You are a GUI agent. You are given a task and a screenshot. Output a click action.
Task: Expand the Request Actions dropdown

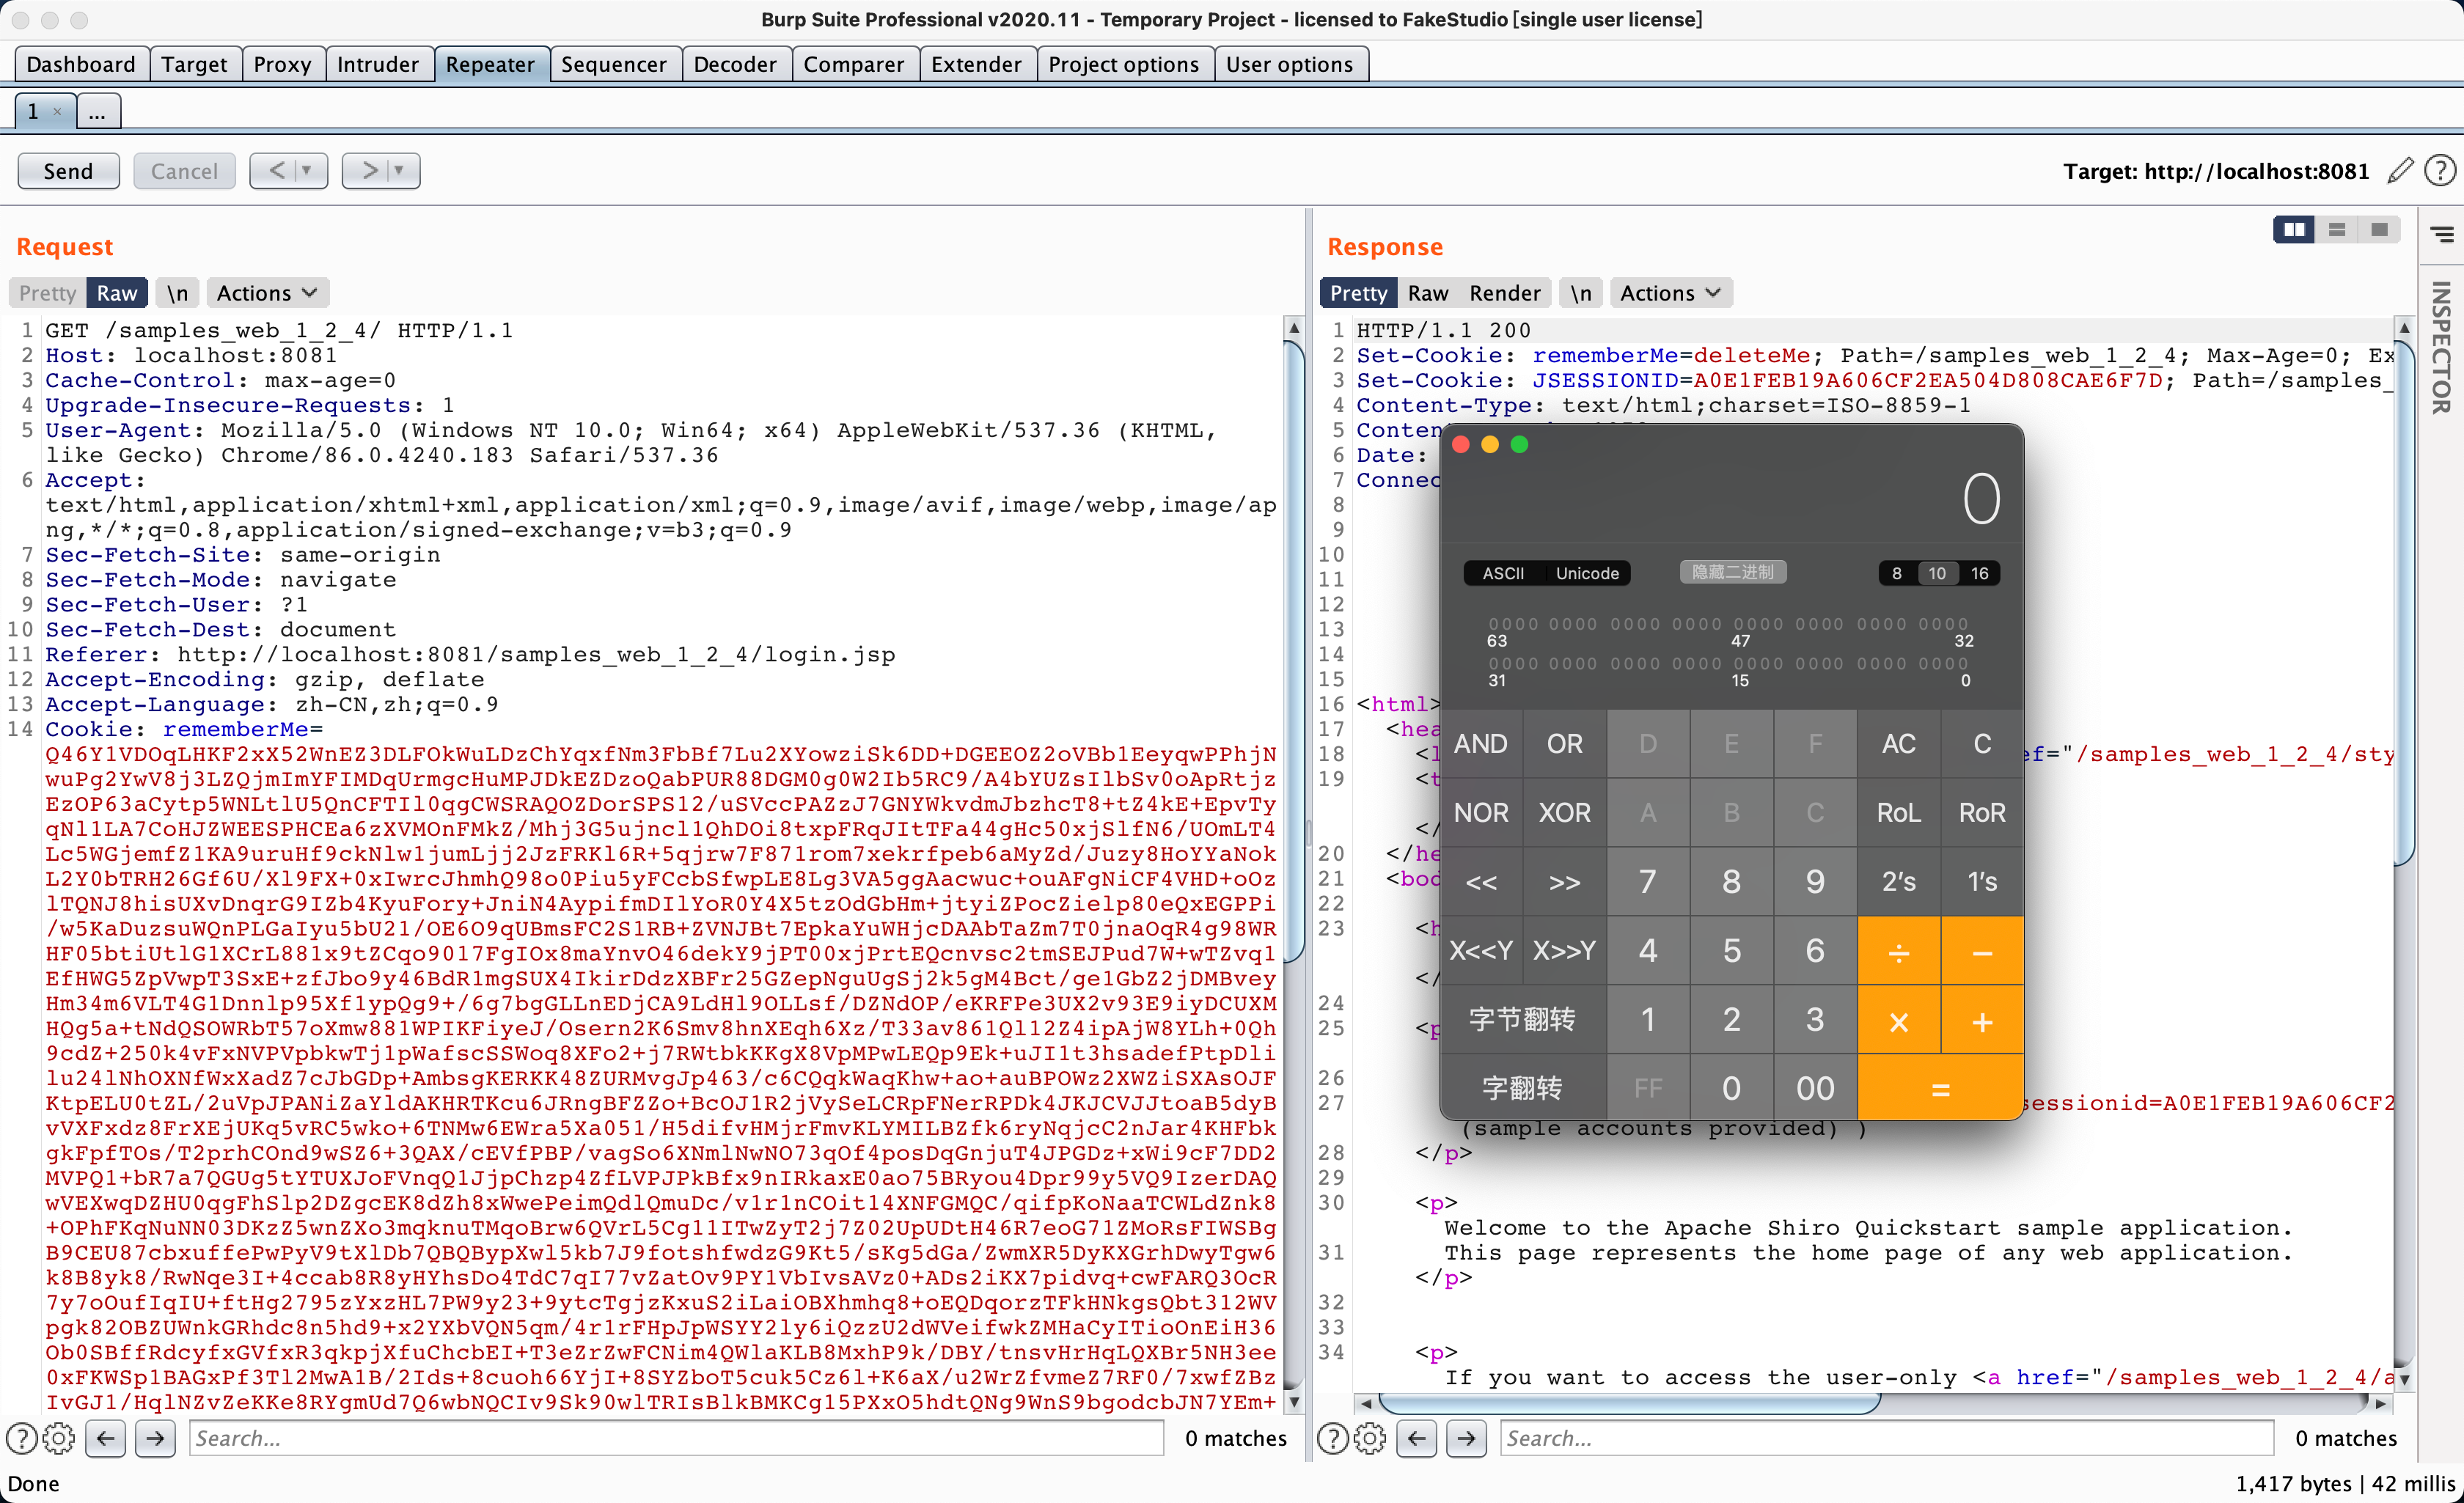266,293
